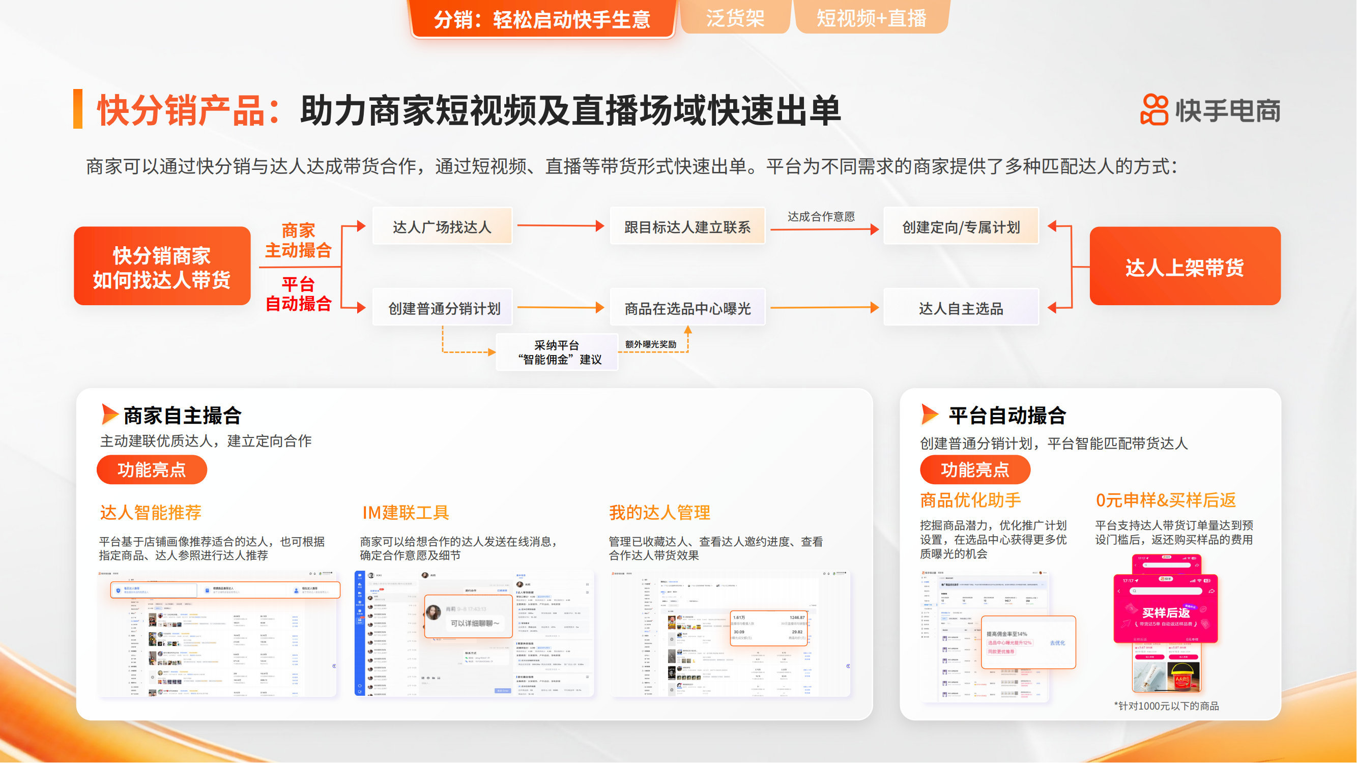Click the chat avatar in IM screenshot
The width and height of the screenshot is (1357, 763).
tap(434, 612)
